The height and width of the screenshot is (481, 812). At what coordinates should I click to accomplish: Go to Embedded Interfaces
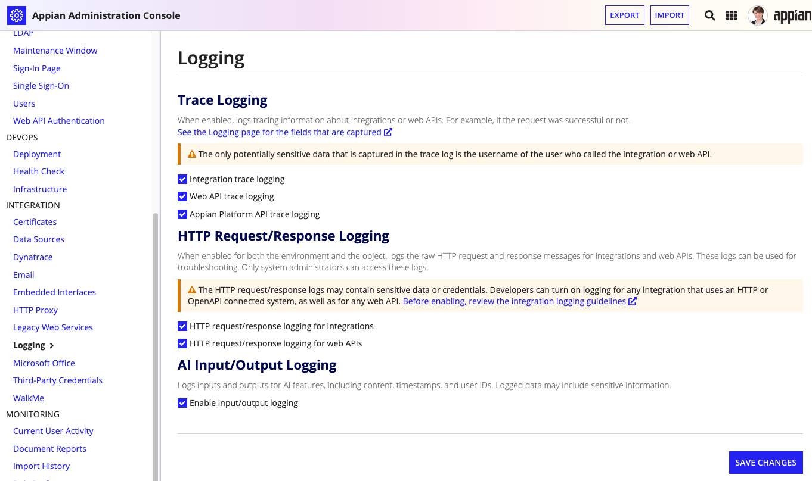55,292
